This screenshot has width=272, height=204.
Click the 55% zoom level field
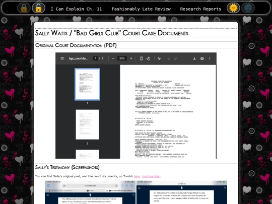pos(122,58)
